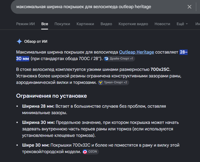Switch to the Картинки tab
Viewport: 200px width, 162px height.
85,24
